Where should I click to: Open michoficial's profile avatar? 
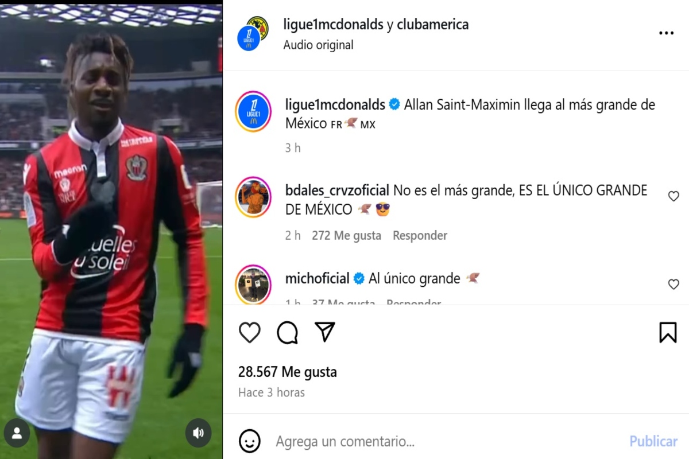253,285
